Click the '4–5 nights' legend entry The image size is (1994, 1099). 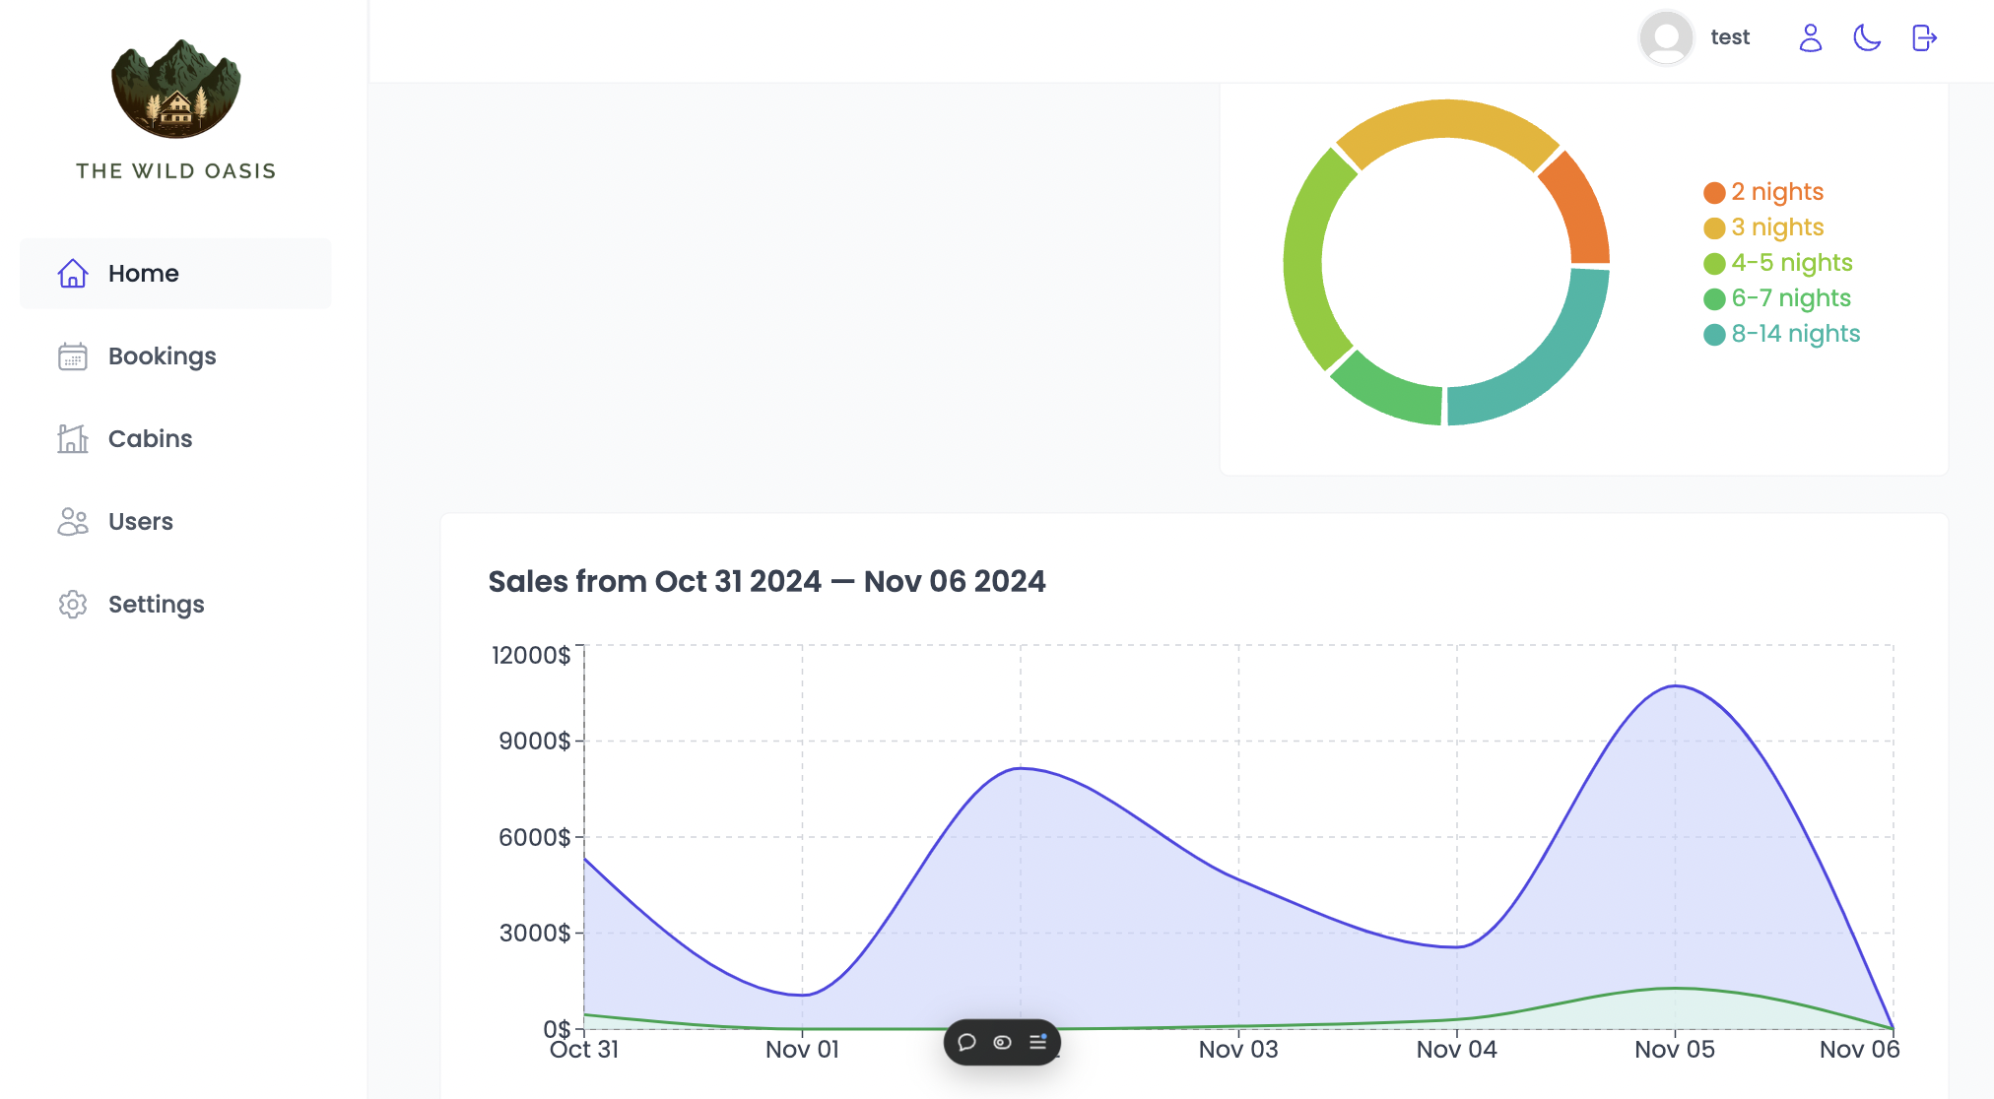[x=1778, y=262]
